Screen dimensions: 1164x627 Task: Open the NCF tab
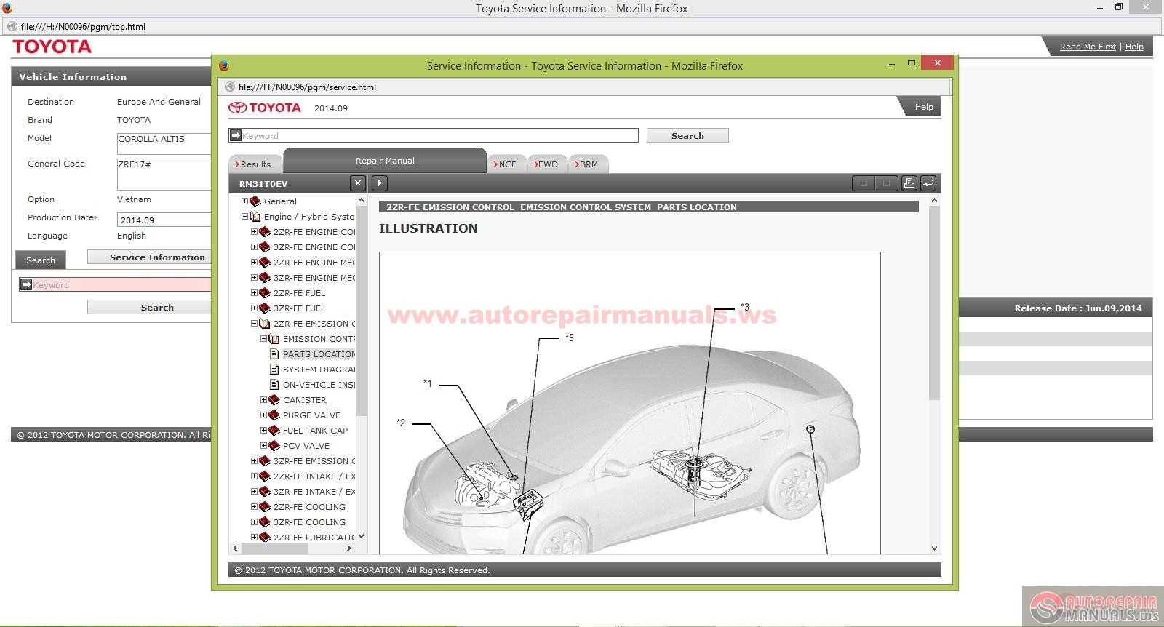pos(506,164)
